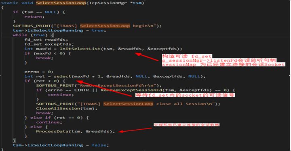
Task: Click the highlighted SelectSessionLoop in begin print
Action: 105,26
